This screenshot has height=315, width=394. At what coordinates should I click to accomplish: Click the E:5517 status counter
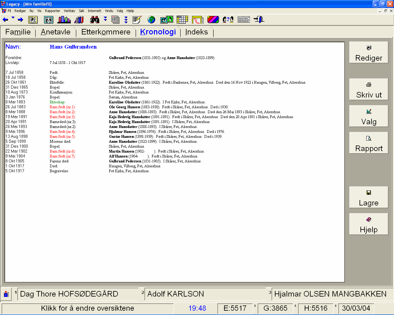[235, 308]
